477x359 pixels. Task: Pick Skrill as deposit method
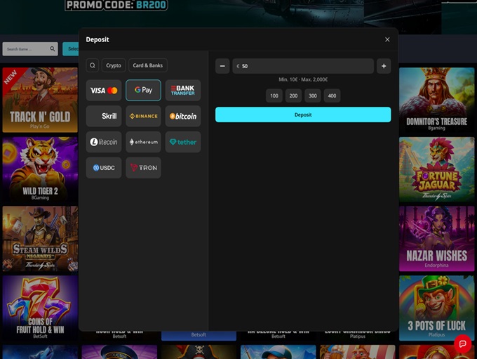(104, 116)
